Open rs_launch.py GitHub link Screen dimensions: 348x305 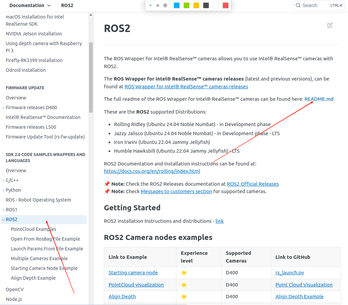(x=290, y=273)
